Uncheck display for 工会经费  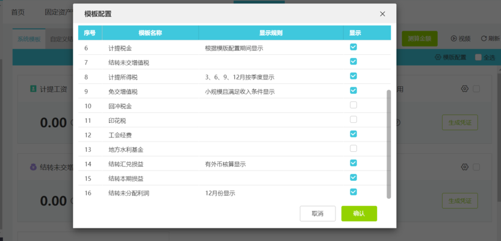click(353, 134)
